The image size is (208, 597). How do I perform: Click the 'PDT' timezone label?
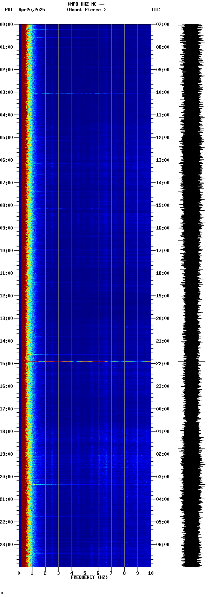point(9,10)
